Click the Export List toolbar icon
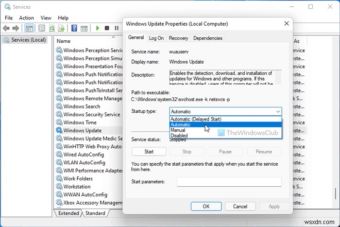This screenshot has width=340, height=227. tap(62, 28)
